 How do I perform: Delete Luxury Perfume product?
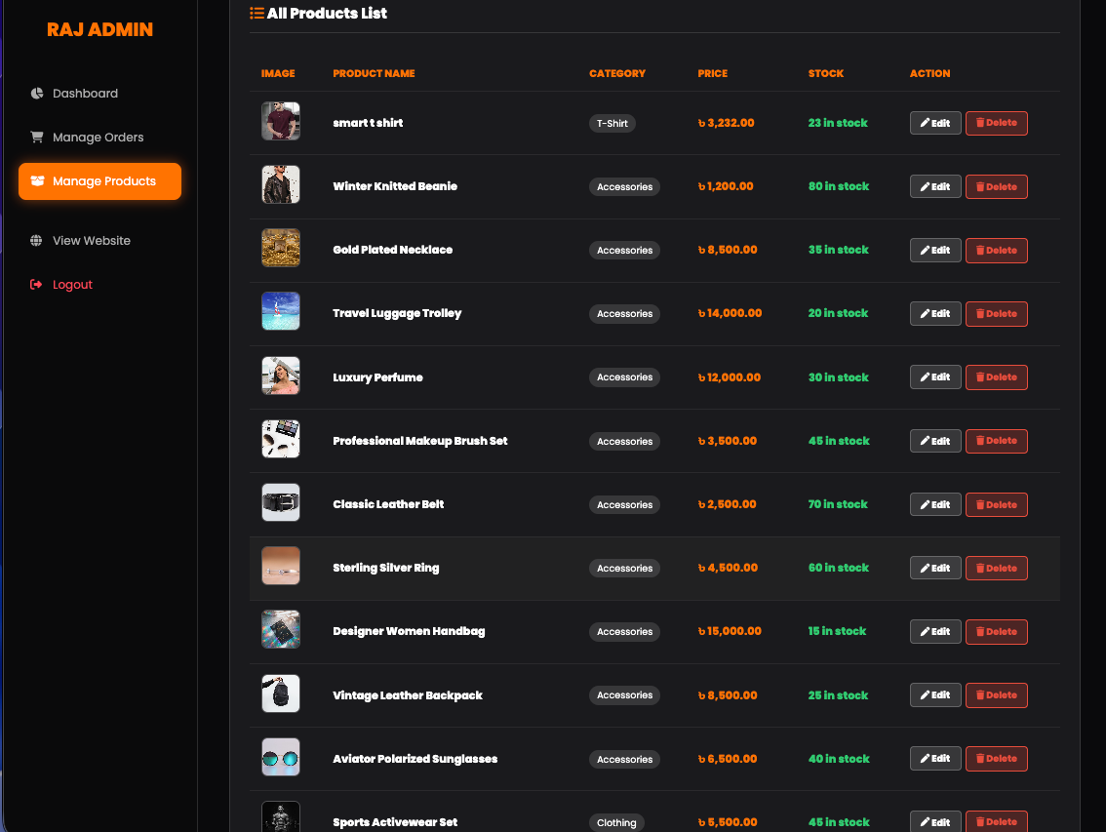coord(996,376)
